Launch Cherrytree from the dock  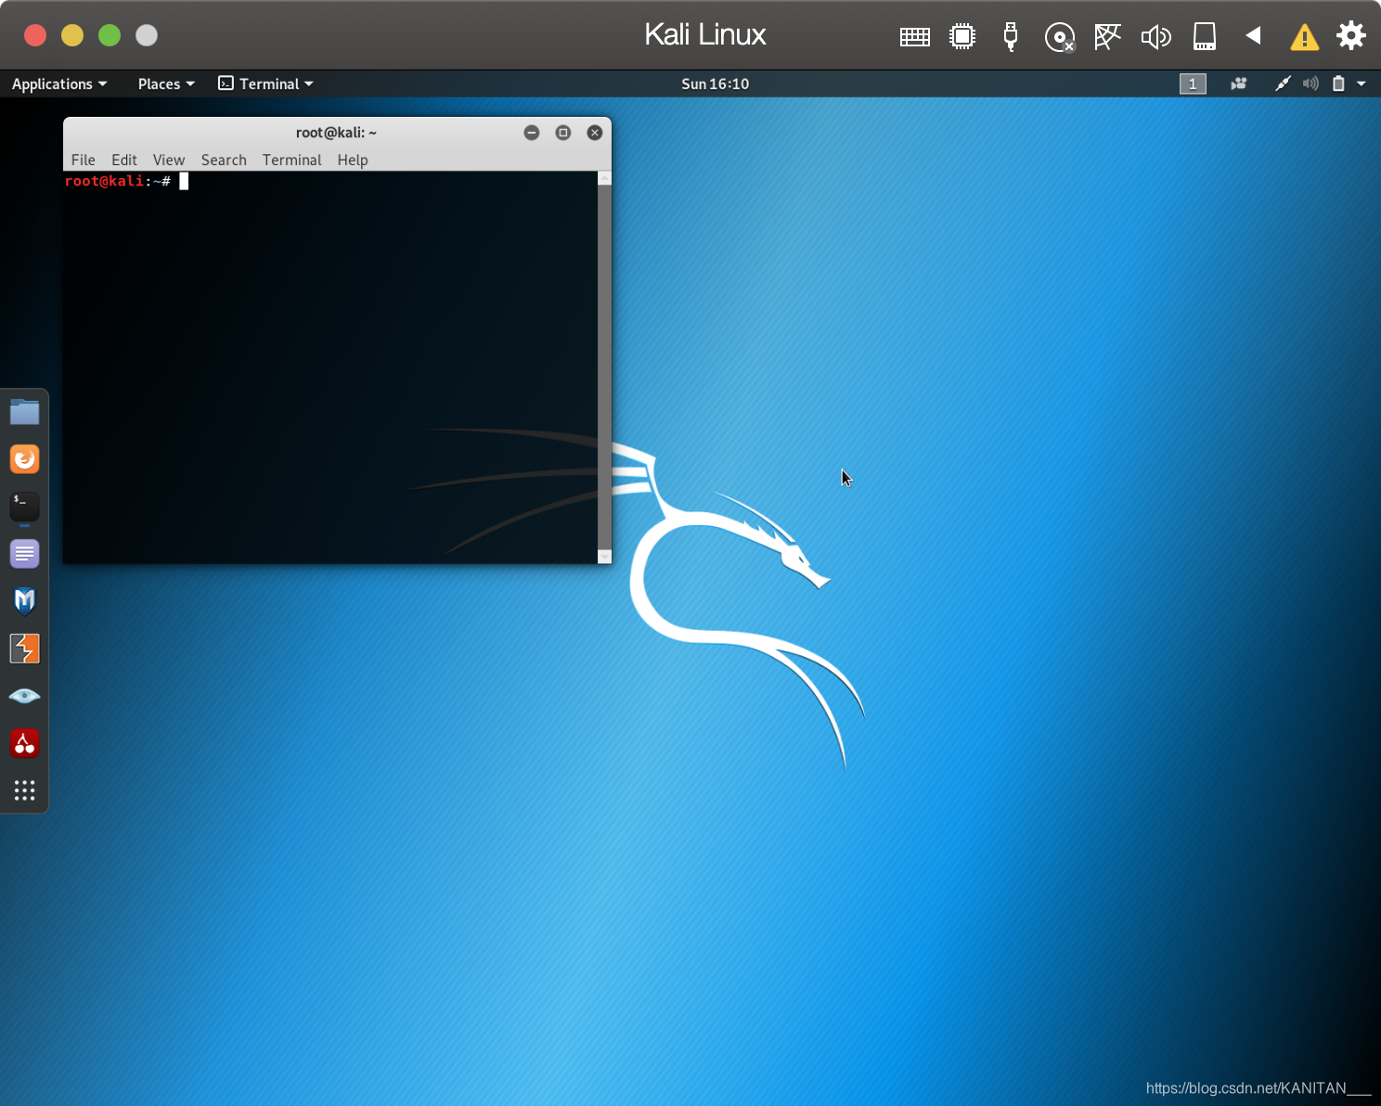(x=25, y=743)
